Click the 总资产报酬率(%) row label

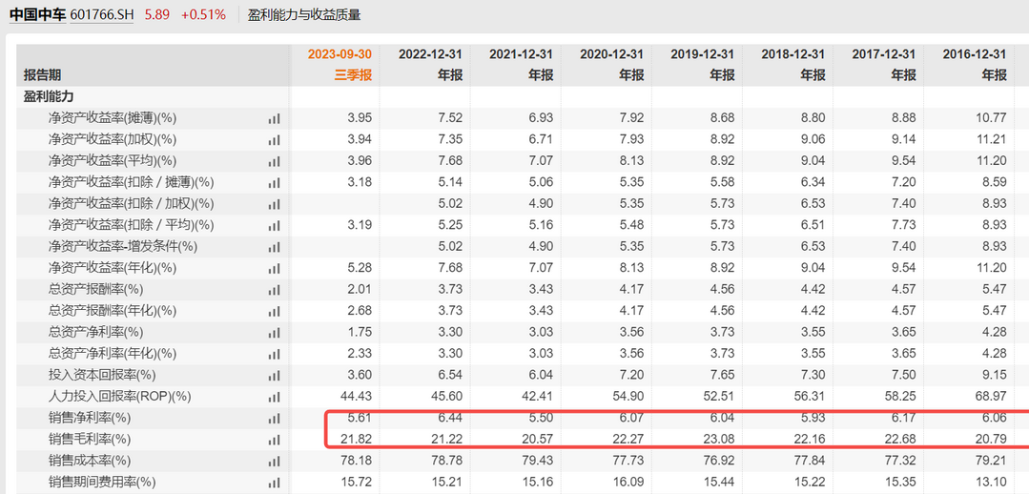tap(95, 289)
